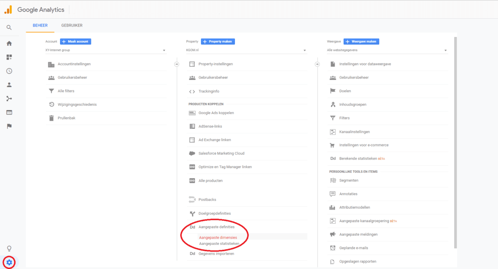Open the XY-Internet group account dropdown
Image resolution: width=498 pixels, height=269 pixels.
point(106,50)
